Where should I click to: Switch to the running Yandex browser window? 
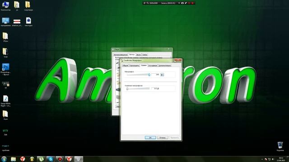point(69,159)
